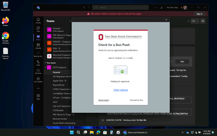This screenshot has width=217, height=136.
Task: Click the Meet now camera icon
Action: coord(193,21)
